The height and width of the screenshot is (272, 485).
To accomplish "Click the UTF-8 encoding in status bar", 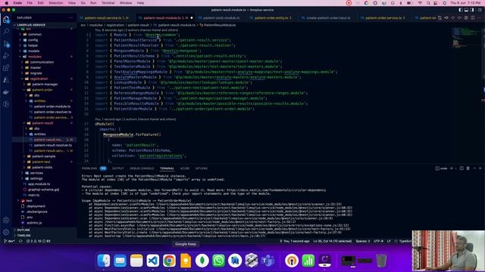I will click(379, 241).
